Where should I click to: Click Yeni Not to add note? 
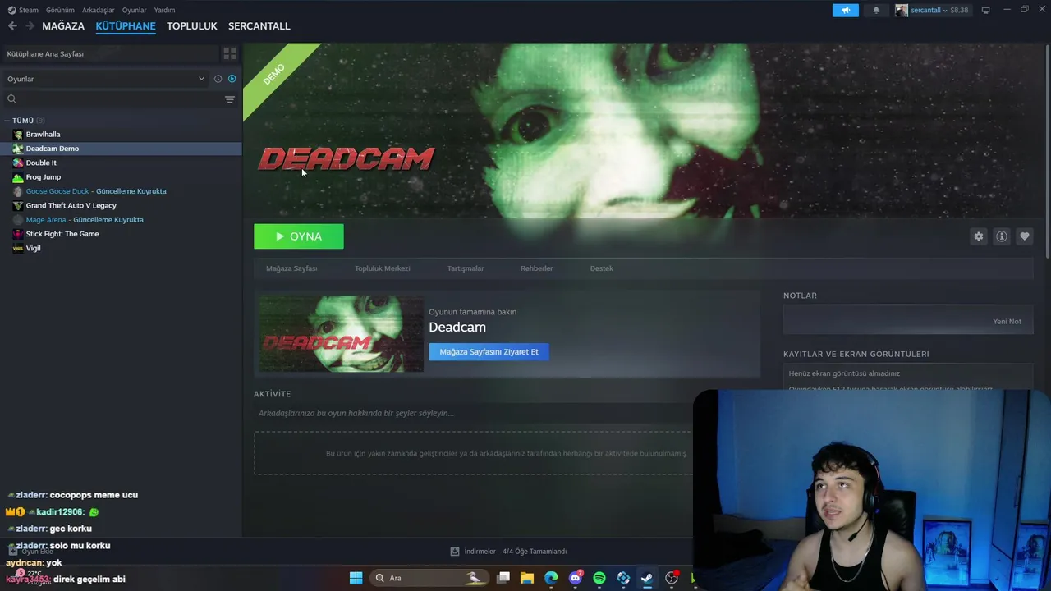(1007, 322)
